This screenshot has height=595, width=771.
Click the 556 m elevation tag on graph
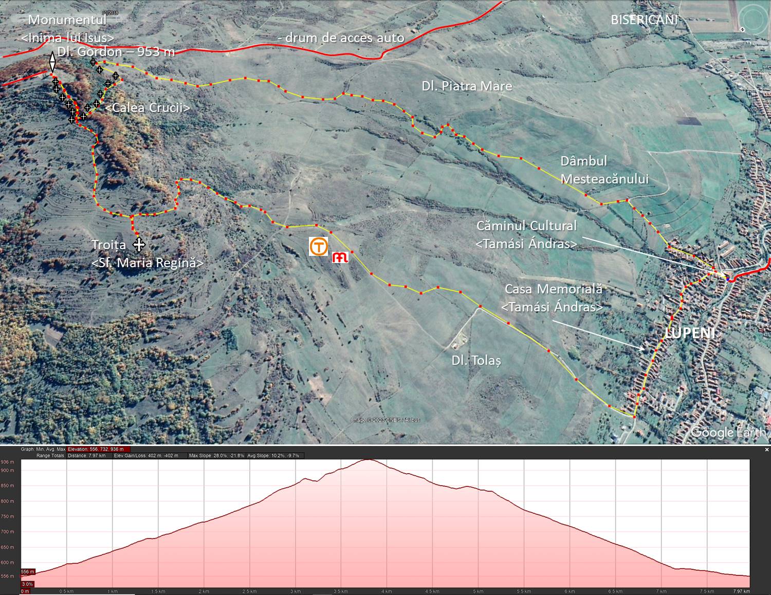point(28,572)
